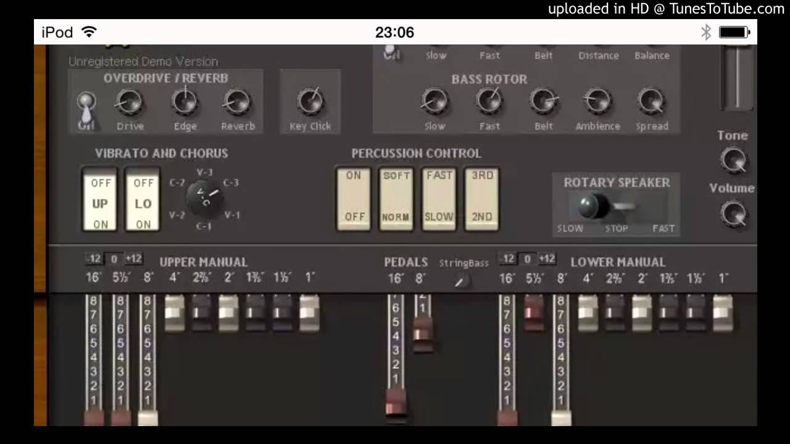Click the Wi-Fi status icon
The image size is (790, 444).
click(x=89, y=32)
